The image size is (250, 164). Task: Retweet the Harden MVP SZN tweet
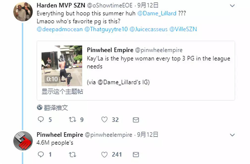tap(72, 119)
